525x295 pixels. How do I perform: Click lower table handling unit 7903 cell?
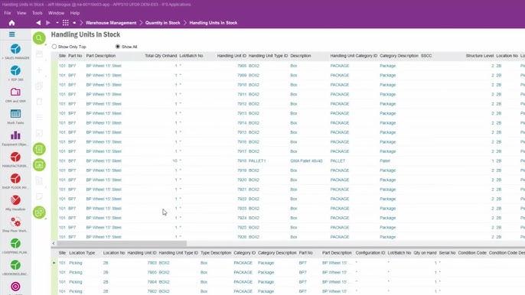[x=152, y=263]
